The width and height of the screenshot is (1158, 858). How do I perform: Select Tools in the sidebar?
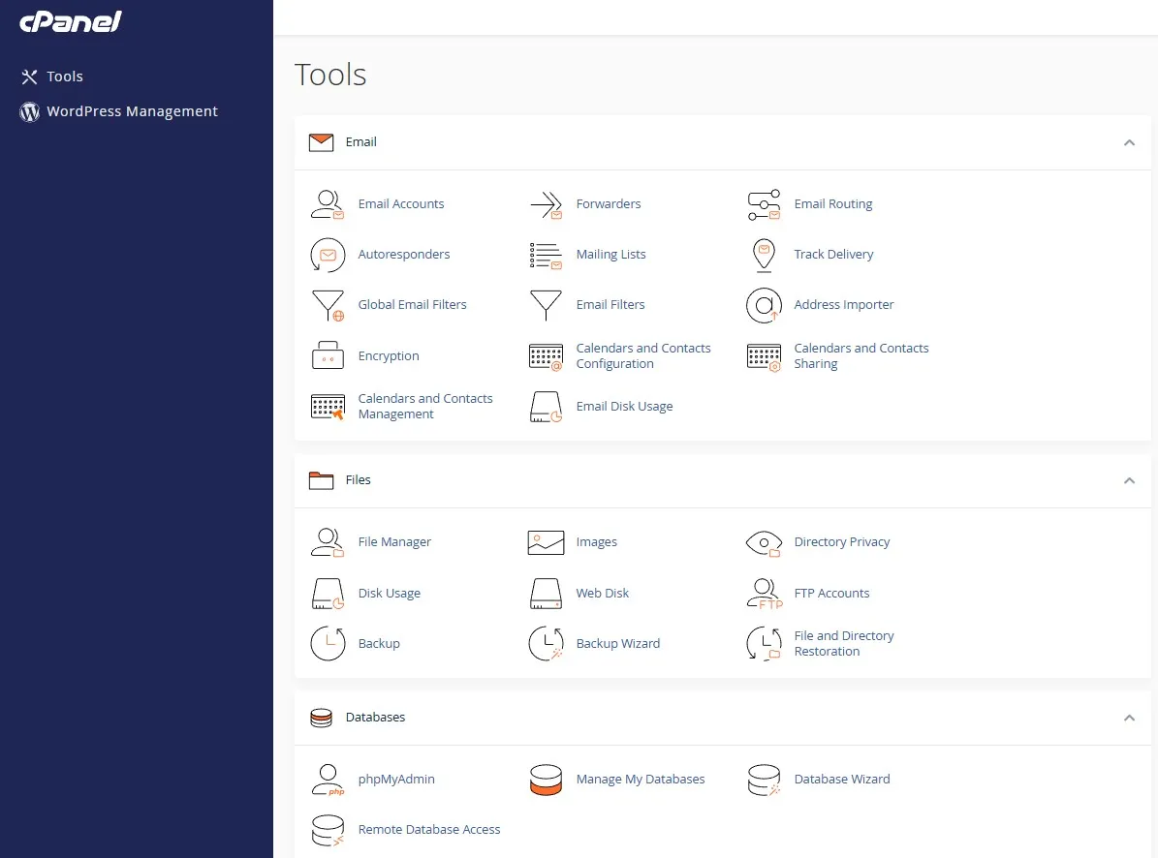point(51,77)
